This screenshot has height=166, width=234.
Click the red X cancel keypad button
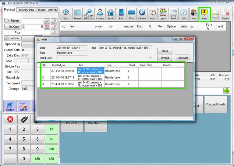click(10, 119)
